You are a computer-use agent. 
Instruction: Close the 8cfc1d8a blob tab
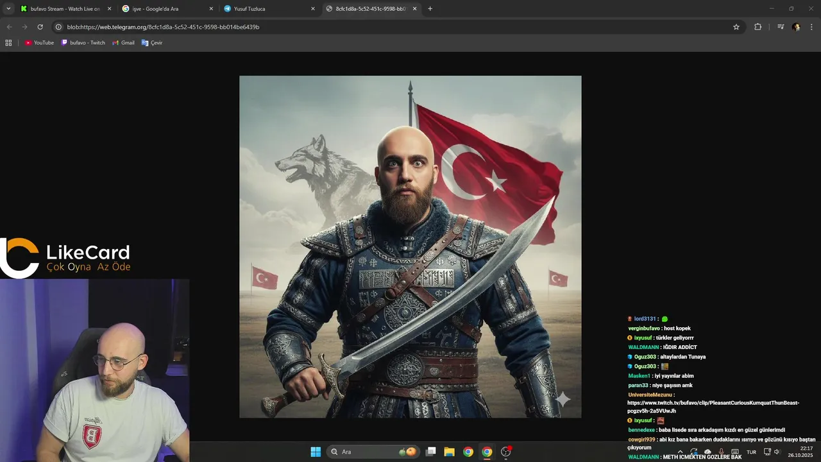(415, 9)
